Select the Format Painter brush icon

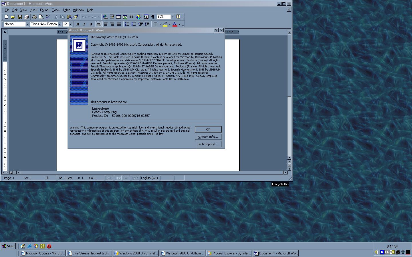76,17
